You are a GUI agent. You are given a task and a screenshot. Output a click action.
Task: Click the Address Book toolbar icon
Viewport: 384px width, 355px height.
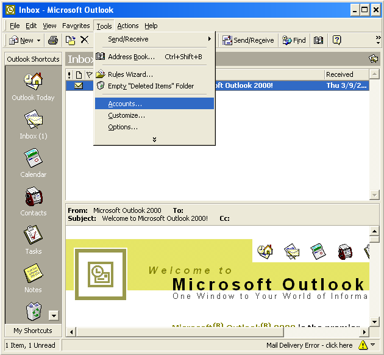(x=318, y=40)
